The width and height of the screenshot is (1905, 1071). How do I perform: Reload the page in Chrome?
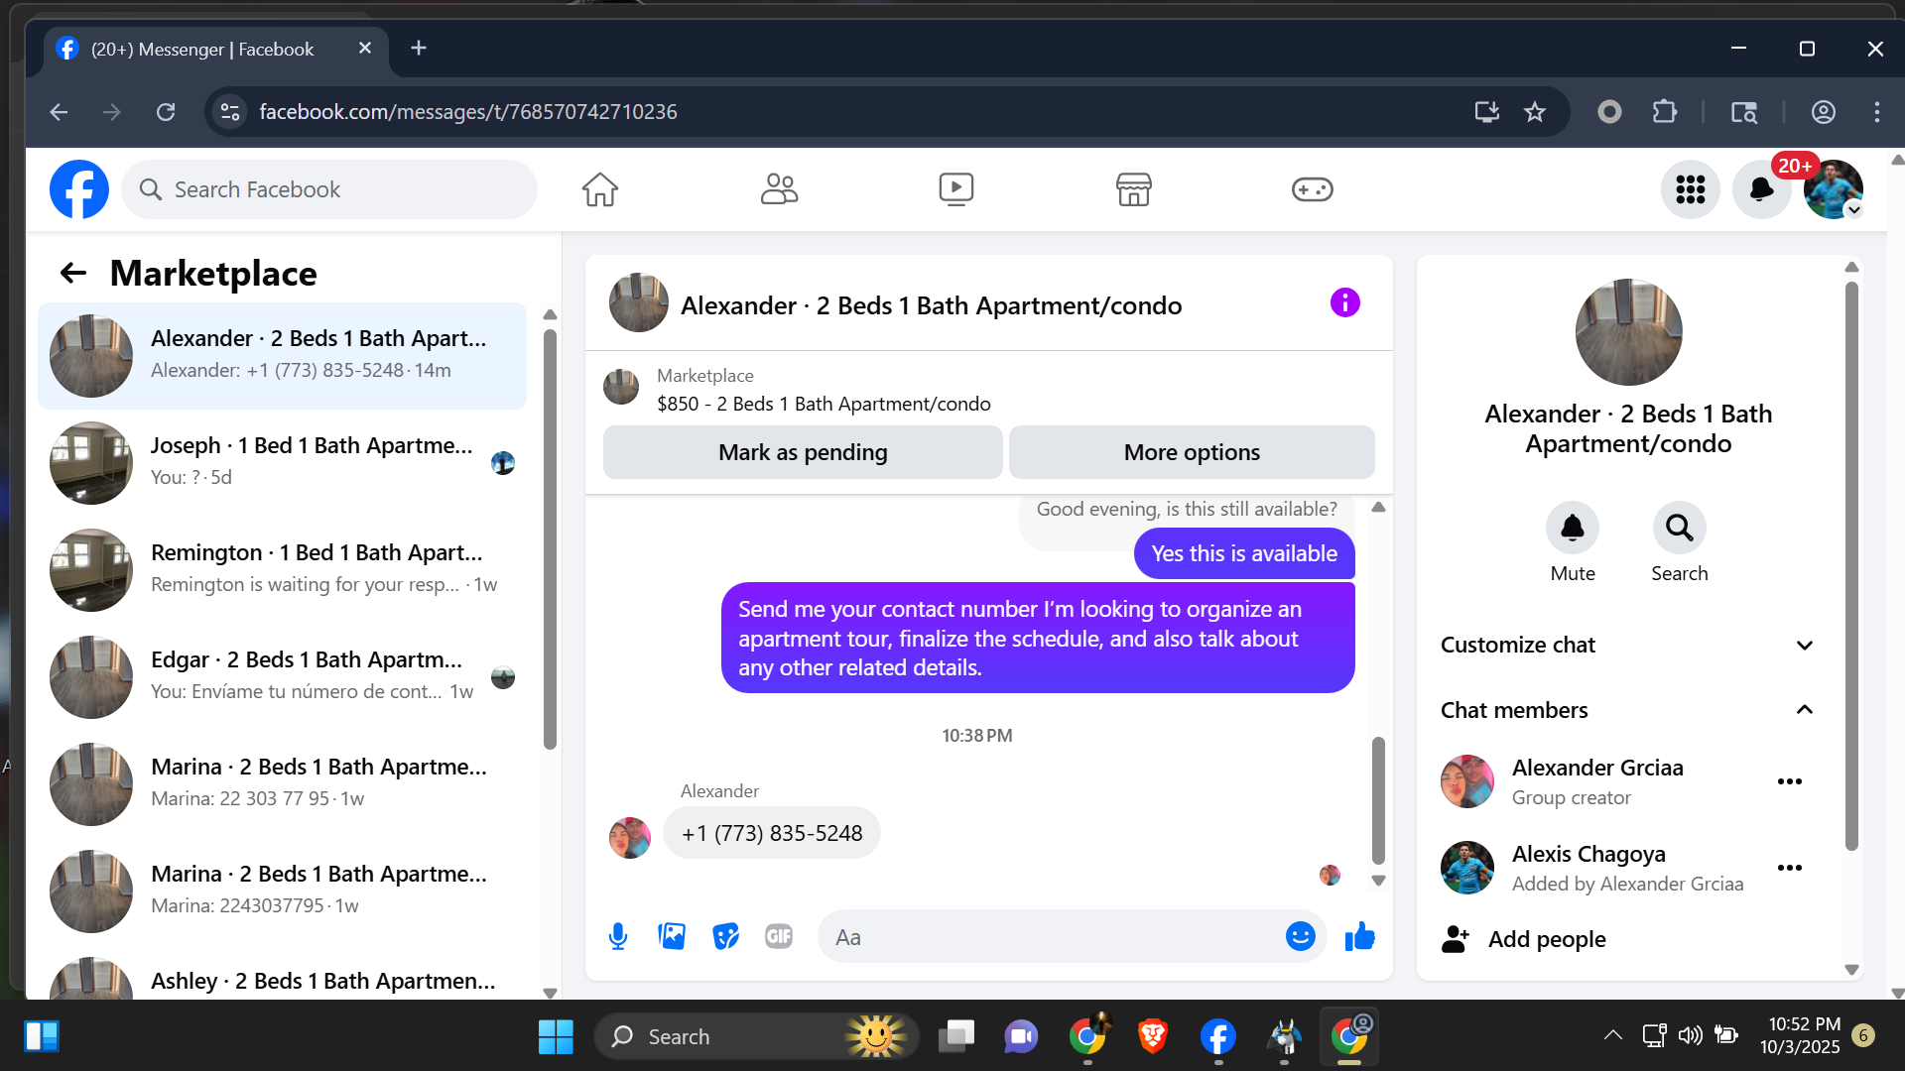(166, 112)
